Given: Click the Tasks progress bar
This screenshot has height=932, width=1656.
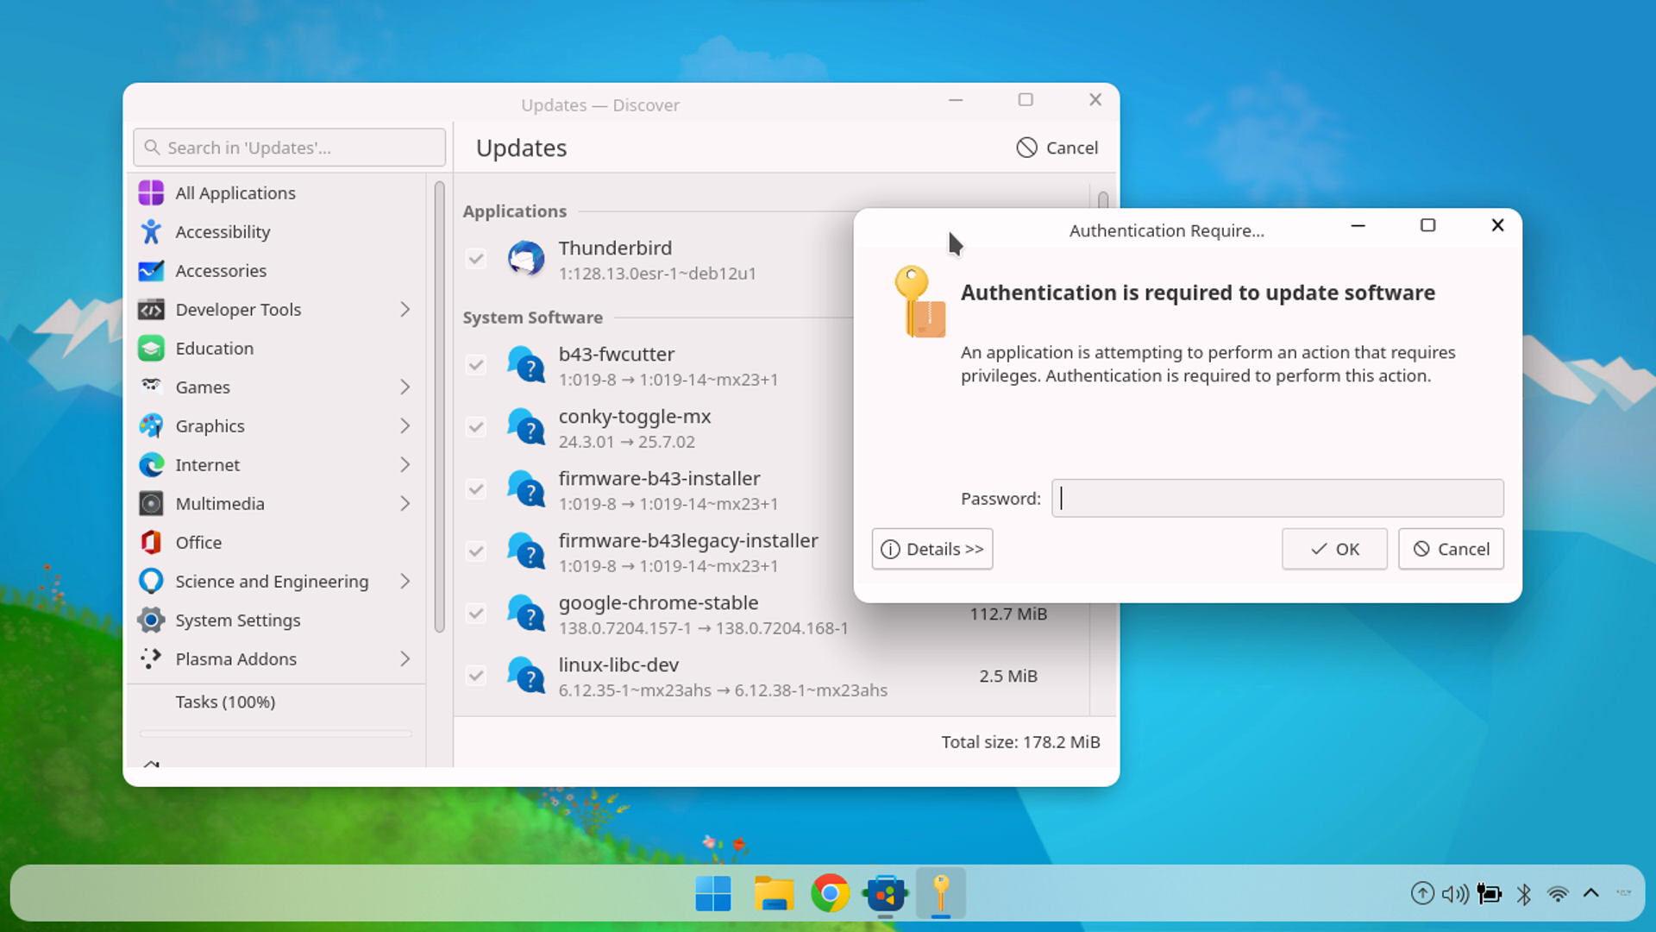Looking at the screenshot, I should 276,734.
